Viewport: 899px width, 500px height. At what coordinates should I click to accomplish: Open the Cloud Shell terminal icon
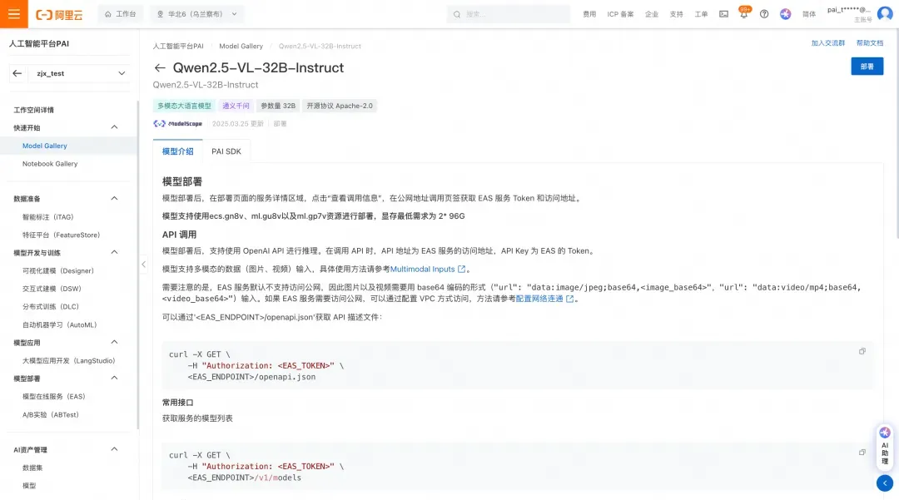[x=723, y=14]
